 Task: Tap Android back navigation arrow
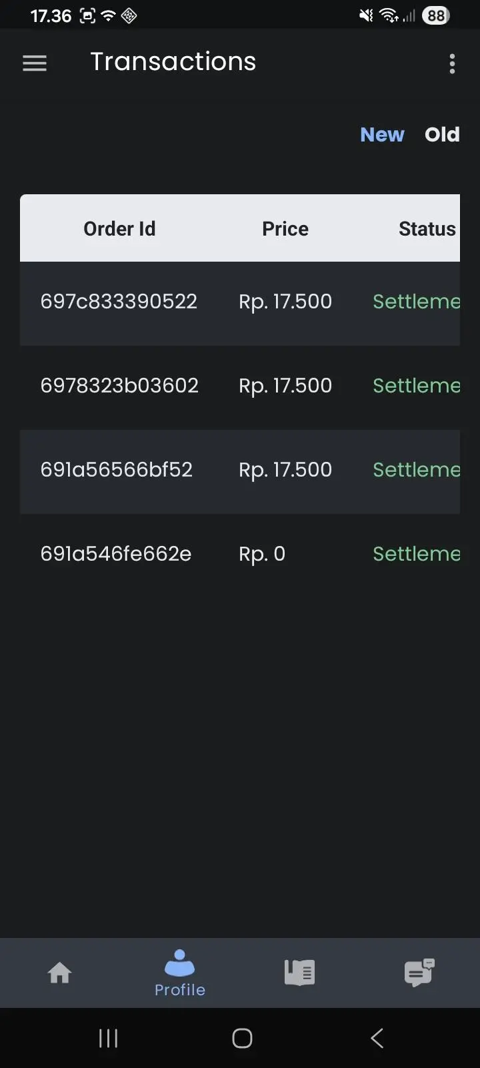tap(377, 1038)
